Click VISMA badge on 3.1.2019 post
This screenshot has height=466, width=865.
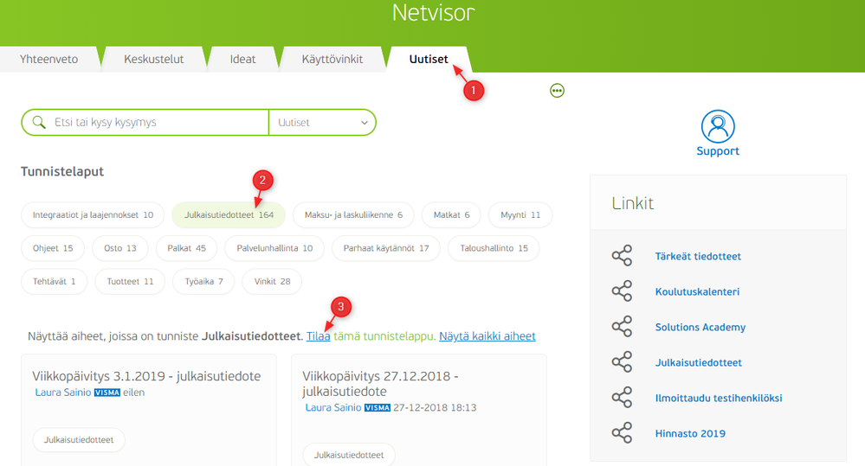coord(107,393)
